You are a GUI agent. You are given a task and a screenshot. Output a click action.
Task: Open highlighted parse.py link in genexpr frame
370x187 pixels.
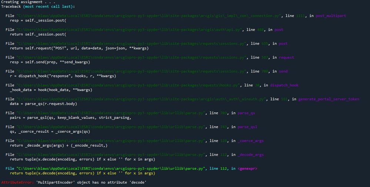tap(111, 169)
